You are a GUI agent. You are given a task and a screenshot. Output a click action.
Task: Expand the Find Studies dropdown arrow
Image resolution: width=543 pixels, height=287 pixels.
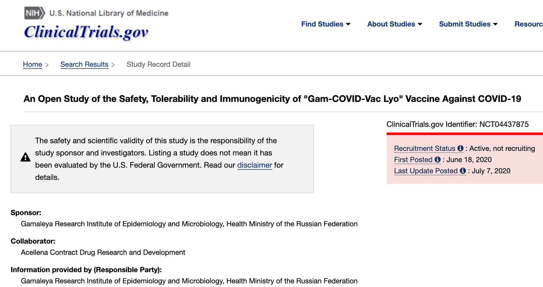[348, 24]
